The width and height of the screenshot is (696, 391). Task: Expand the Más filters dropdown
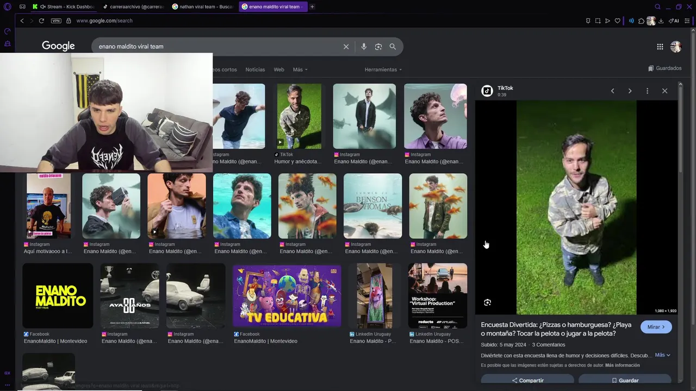coord(300,70)
